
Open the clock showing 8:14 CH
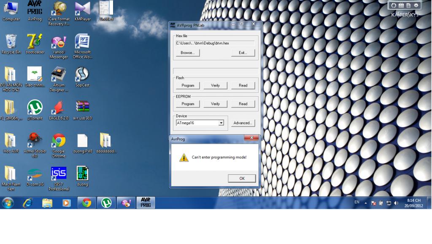(414, 203)
